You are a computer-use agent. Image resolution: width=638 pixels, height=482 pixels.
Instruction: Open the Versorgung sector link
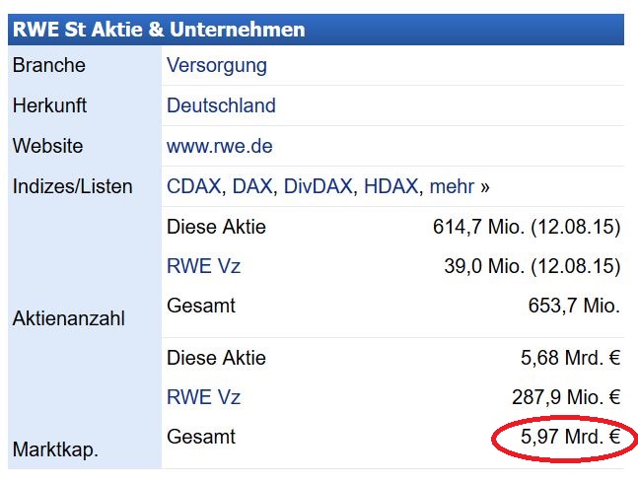pos(216,66)
